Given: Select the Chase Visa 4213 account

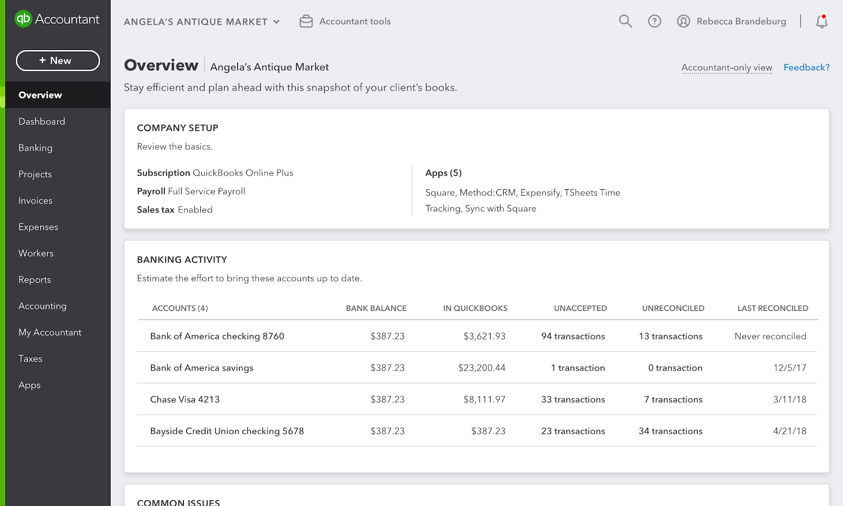Looking at the screenshot, I should coord(185,400).
